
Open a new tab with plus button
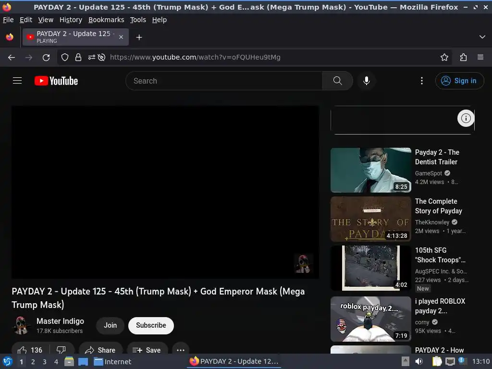click(139, 37)
